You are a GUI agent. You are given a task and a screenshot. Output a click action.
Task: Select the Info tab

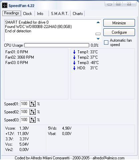40,14
